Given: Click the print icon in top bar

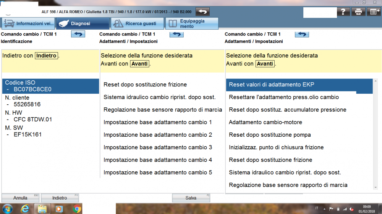Looking at the screenshot, I should 358,12.
